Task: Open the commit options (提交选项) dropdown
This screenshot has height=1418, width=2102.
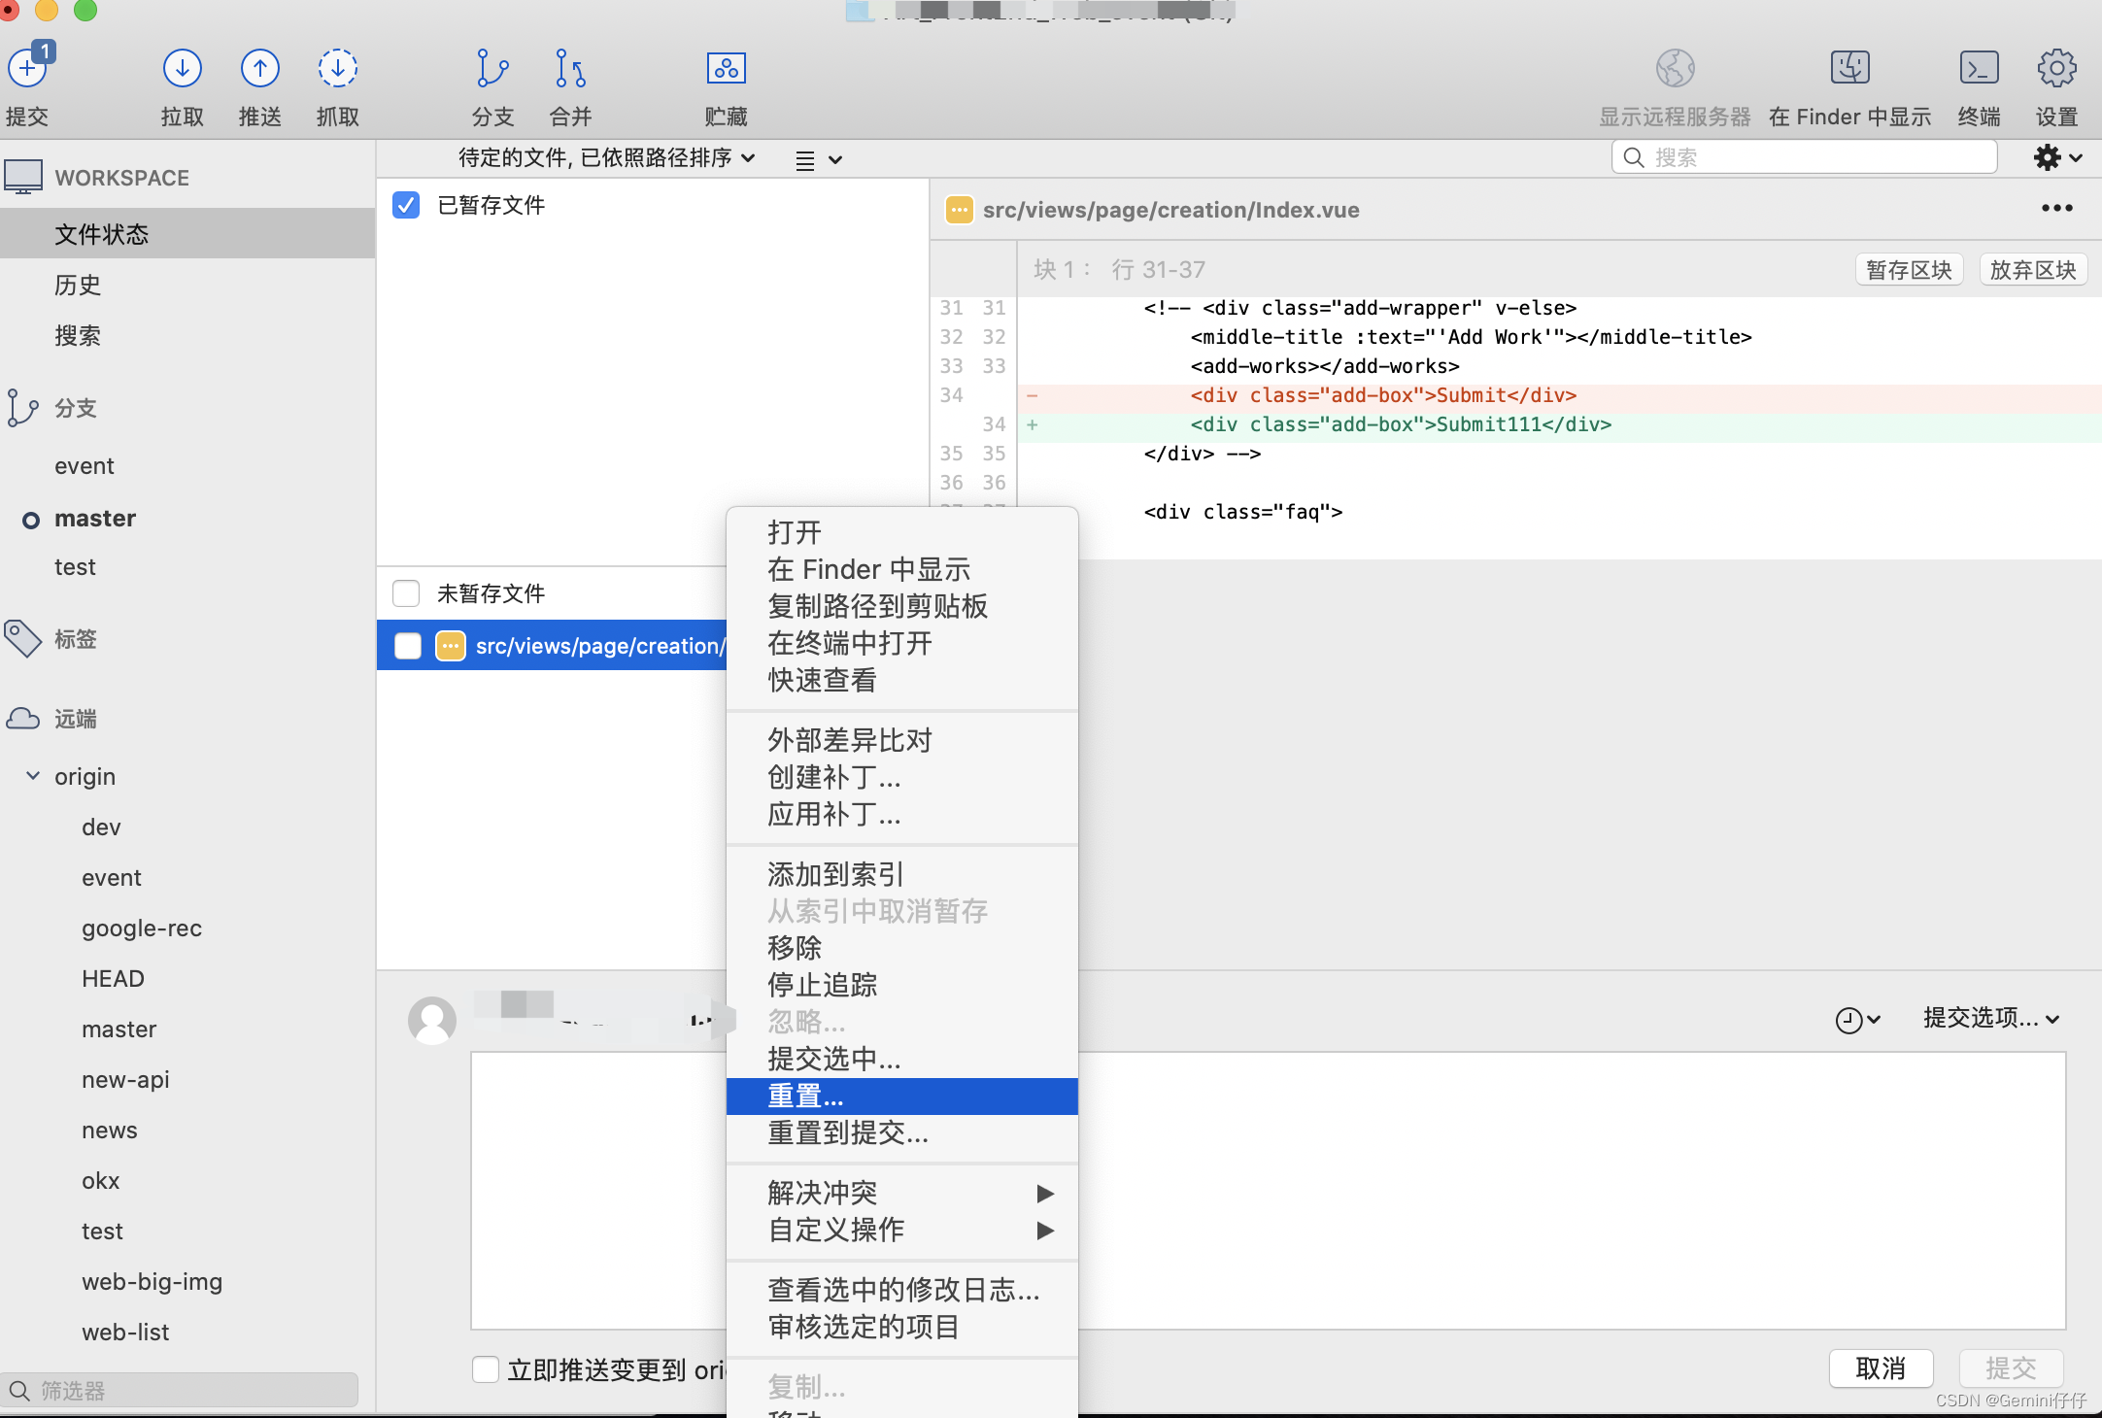Action: point(1991,1018)
